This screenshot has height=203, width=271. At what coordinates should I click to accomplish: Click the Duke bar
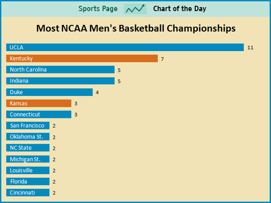[x=49, y=92]
